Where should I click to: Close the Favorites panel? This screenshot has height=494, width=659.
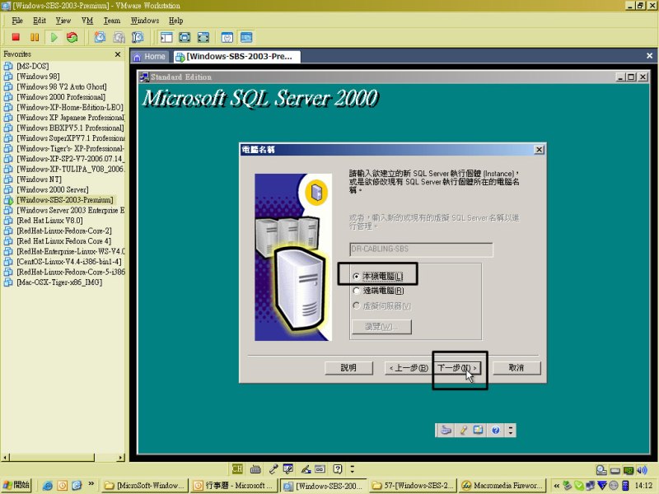click(x=118, y=54)
